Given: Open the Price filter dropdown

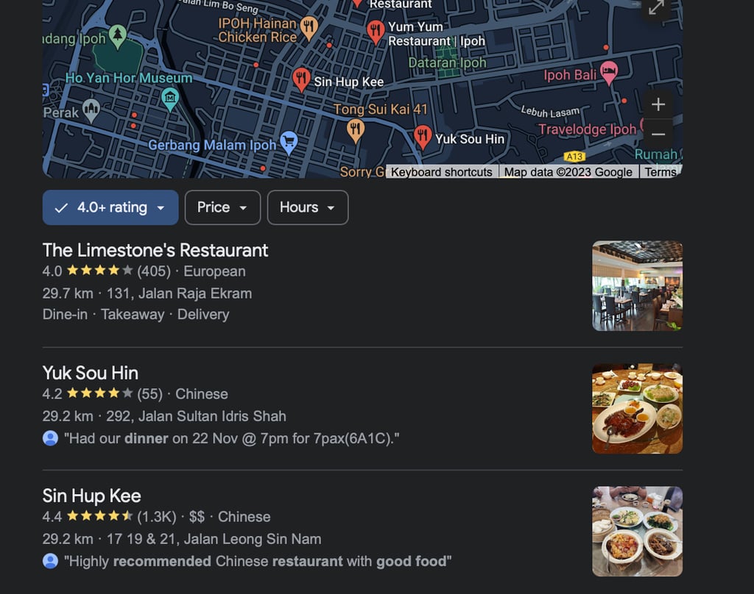Looking at the screenshot, I should coord(222,207).
